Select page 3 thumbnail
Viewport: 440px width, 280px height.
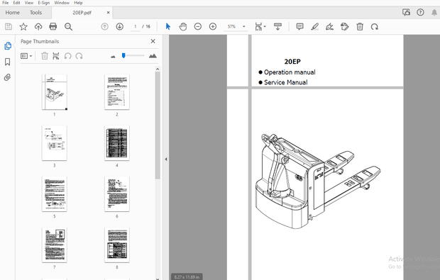pyautogui.click(x=55, y=143)
